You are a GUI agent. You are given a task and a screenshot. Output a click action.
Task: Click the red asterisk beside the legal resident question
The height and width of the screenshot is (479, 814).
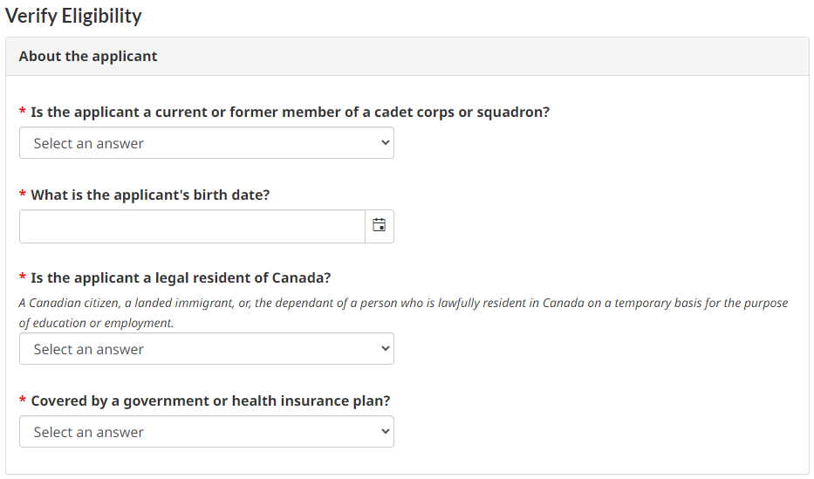(x=23, y=278)
